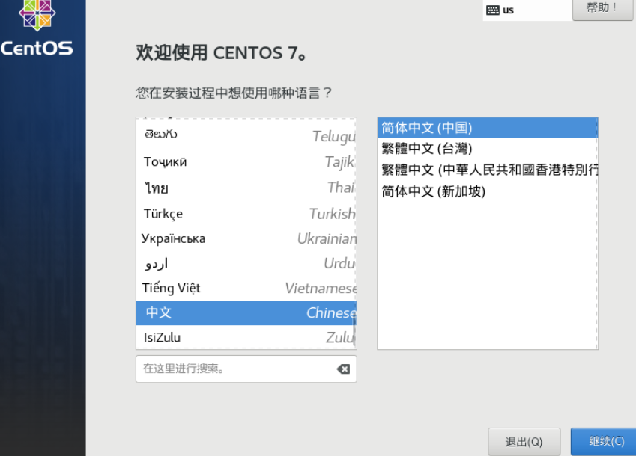The image size is (636, 456).
Task: Click the search languages input field
Action: tap(246, 369)
